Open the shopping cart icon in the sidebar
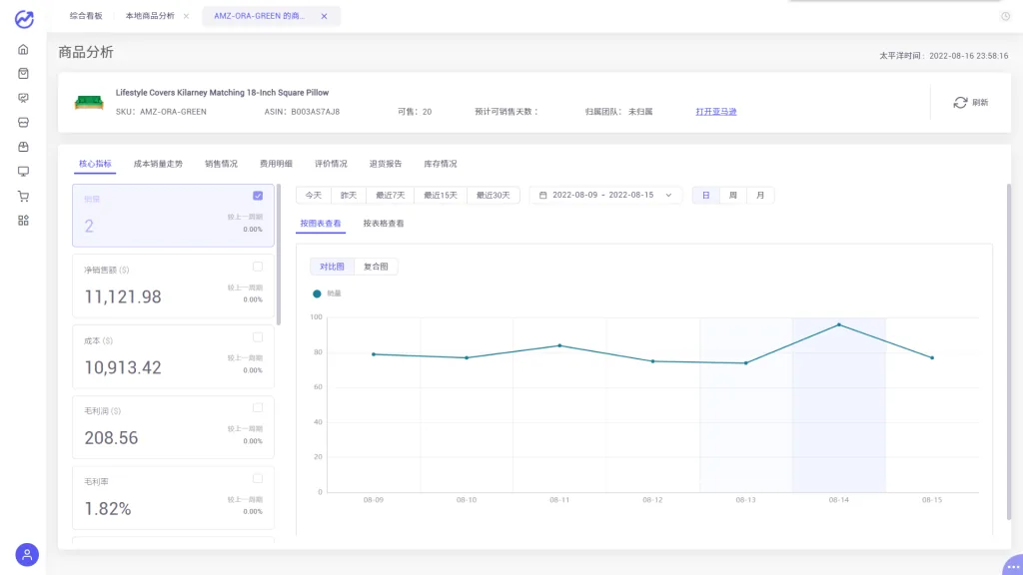 (24, 197)
